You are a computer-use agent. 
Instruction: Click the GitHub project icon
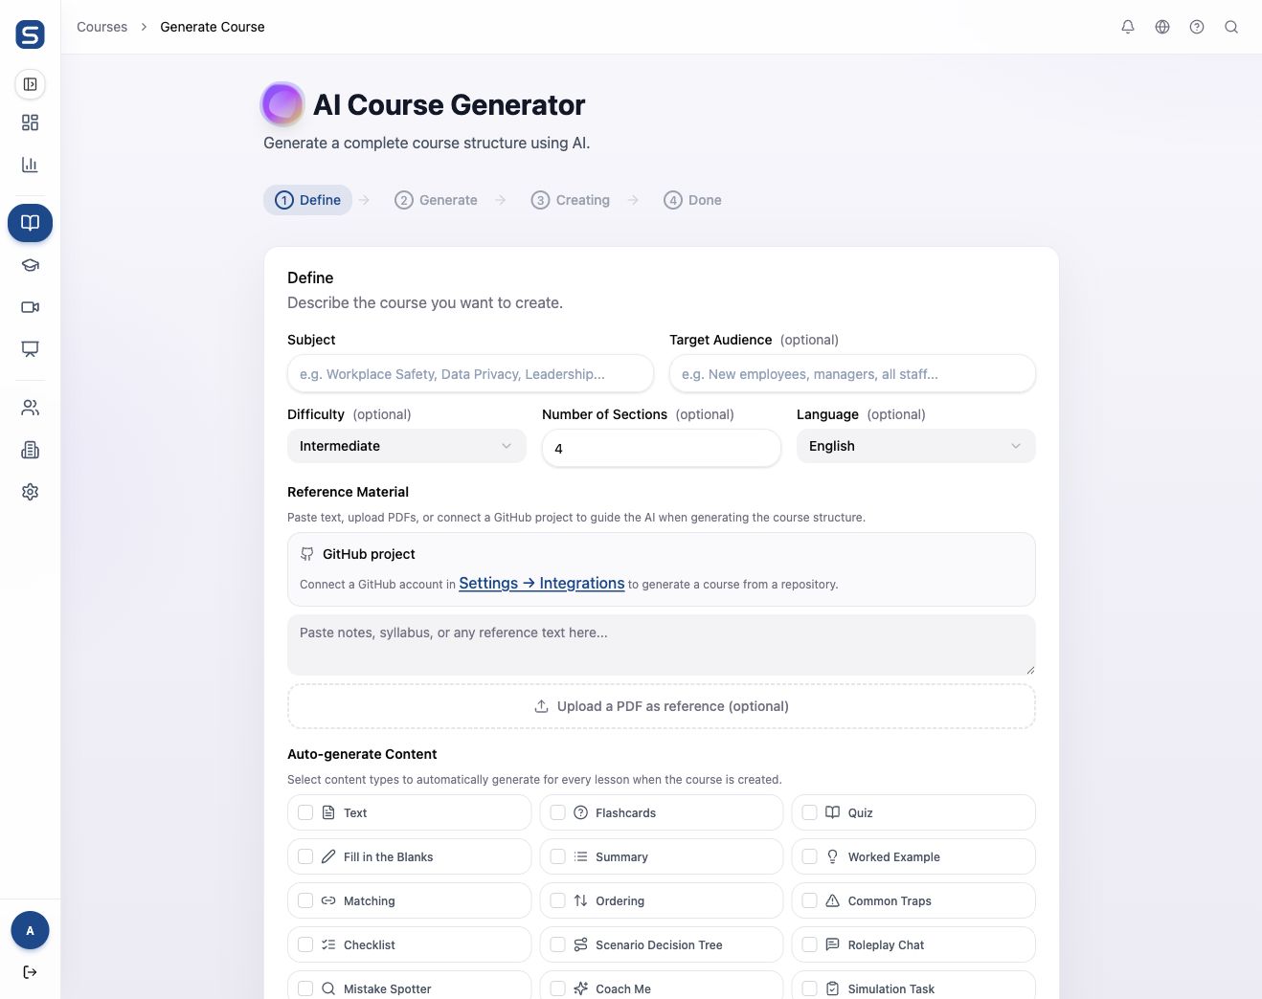[x=307, y=554]
